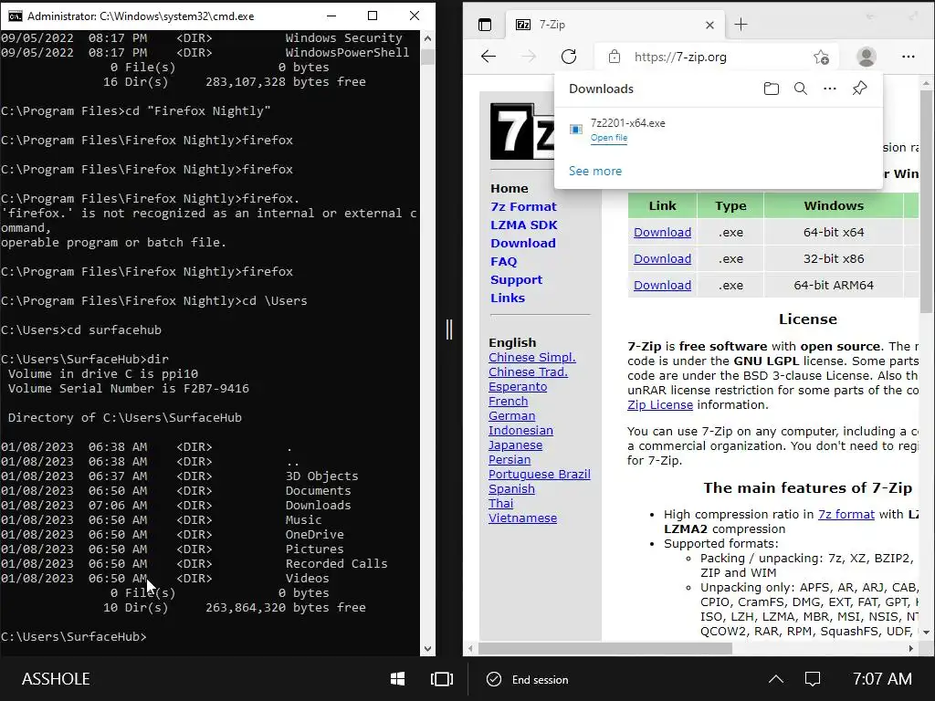
Task: Open the Windows Start button
Action: coord(398,679)
